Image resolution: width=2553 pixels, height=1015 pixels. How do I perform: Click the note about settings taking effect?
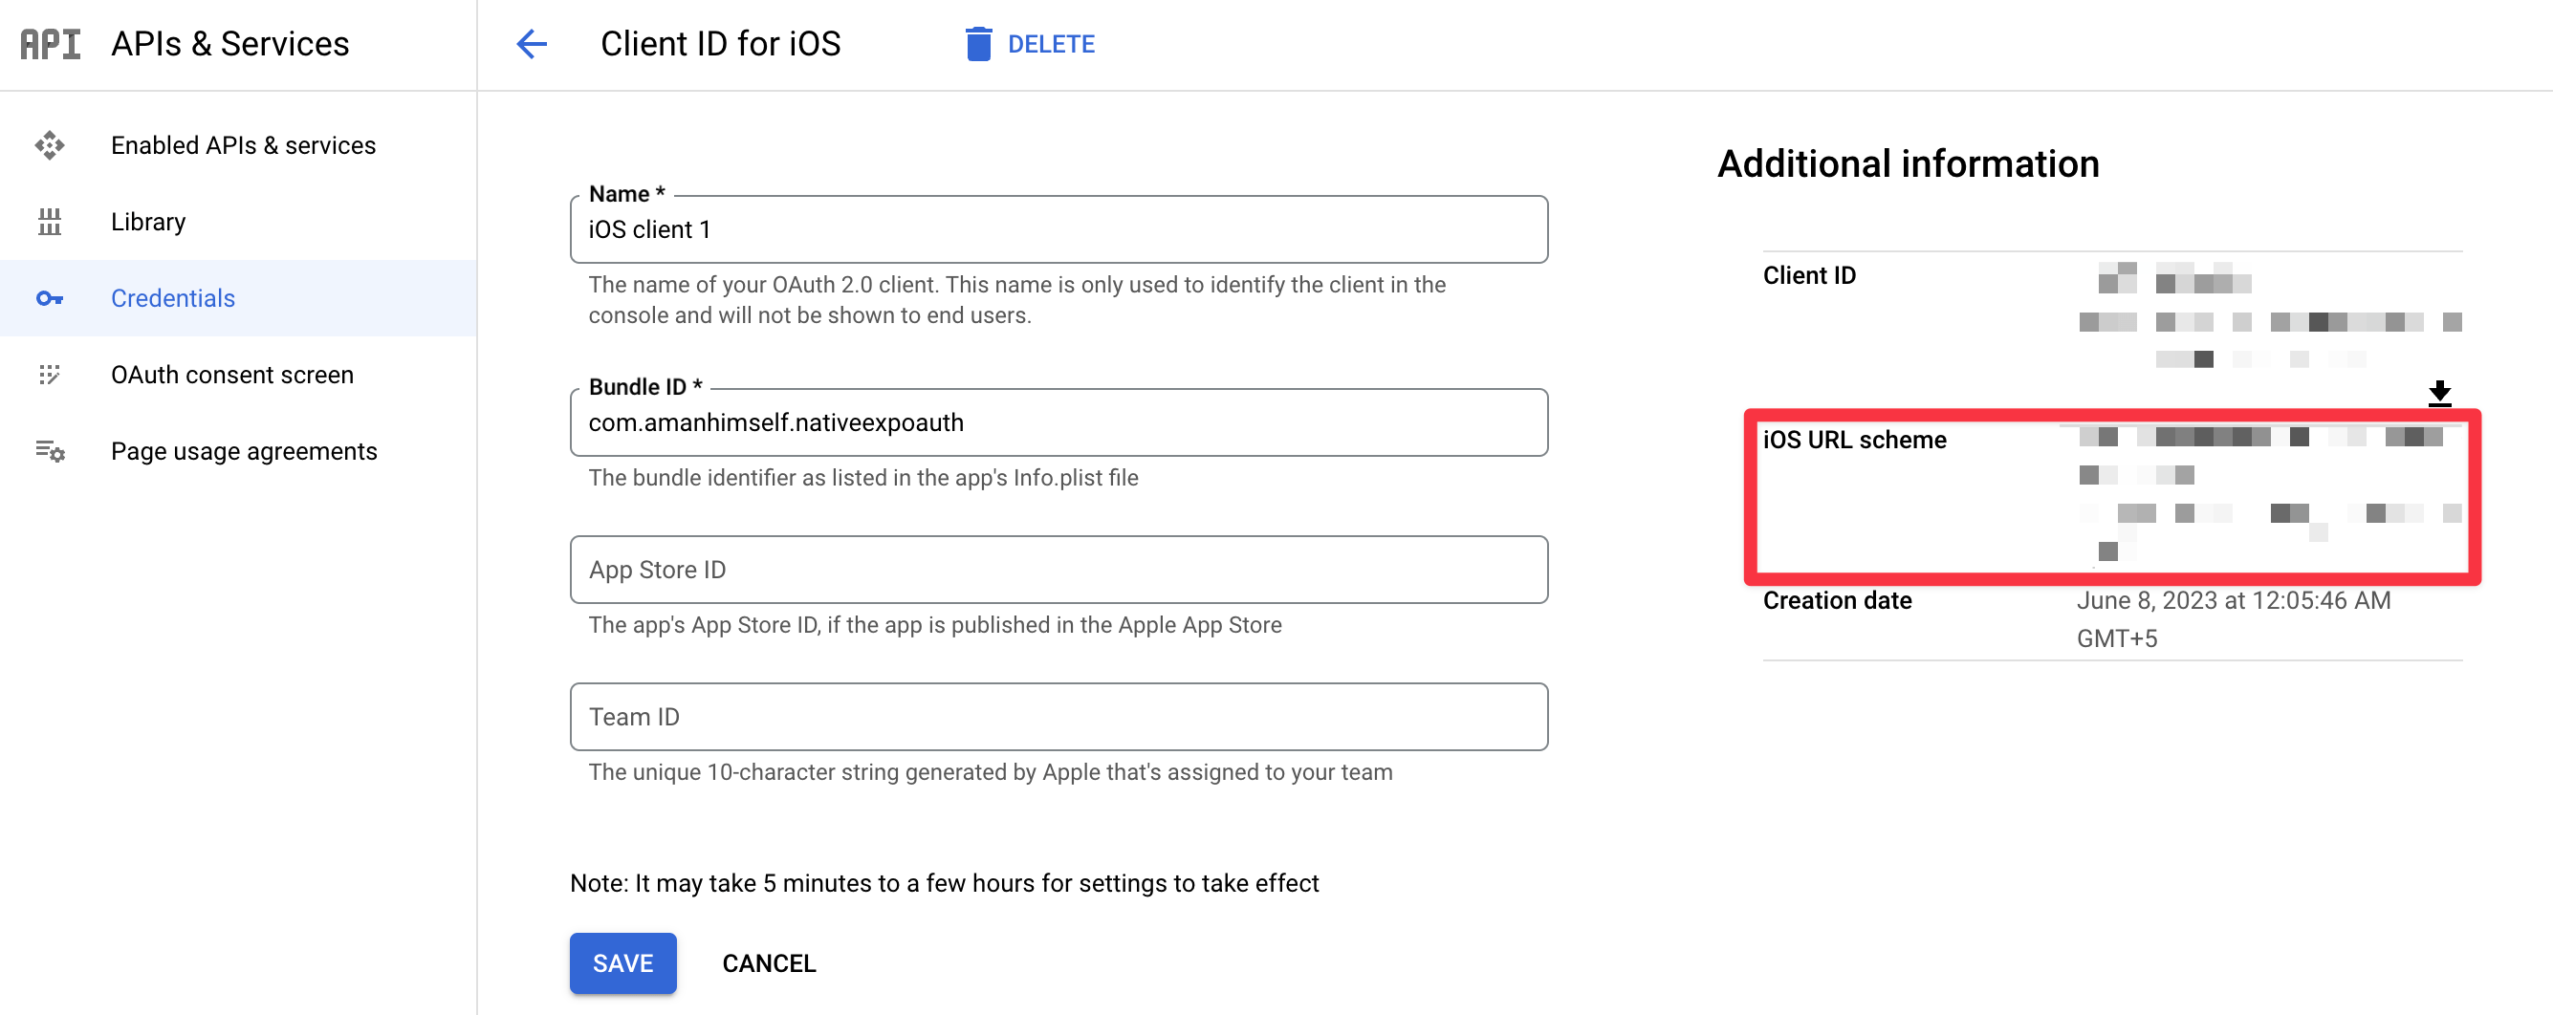(944, 882)
